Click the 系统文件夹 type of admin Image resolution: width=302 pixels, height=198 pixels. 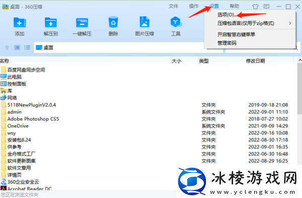point(213,112)
